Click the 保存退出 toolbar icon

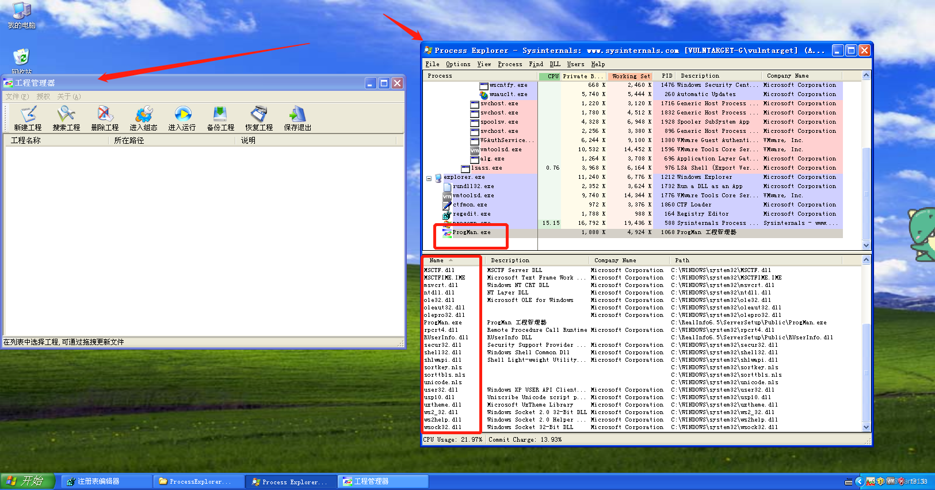297,118
